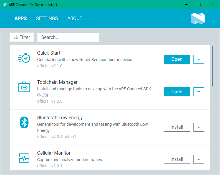Open the Filter options

point(22,37)
